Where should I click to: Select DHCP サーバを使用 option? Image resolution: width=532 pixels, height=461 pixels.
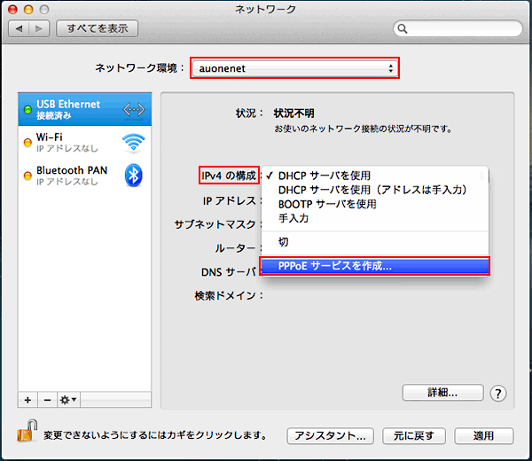[325, 176]
